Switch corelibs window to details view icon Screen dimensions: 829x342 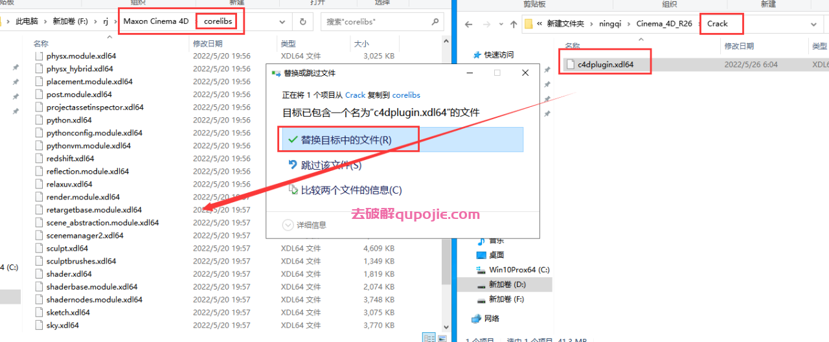[429, 337]
